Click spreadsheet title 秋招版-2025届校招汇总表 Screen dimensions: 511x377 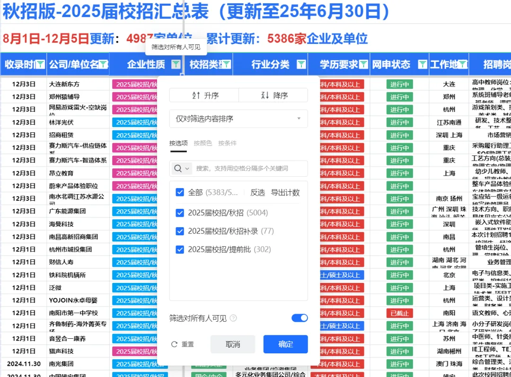click(105, 11)
